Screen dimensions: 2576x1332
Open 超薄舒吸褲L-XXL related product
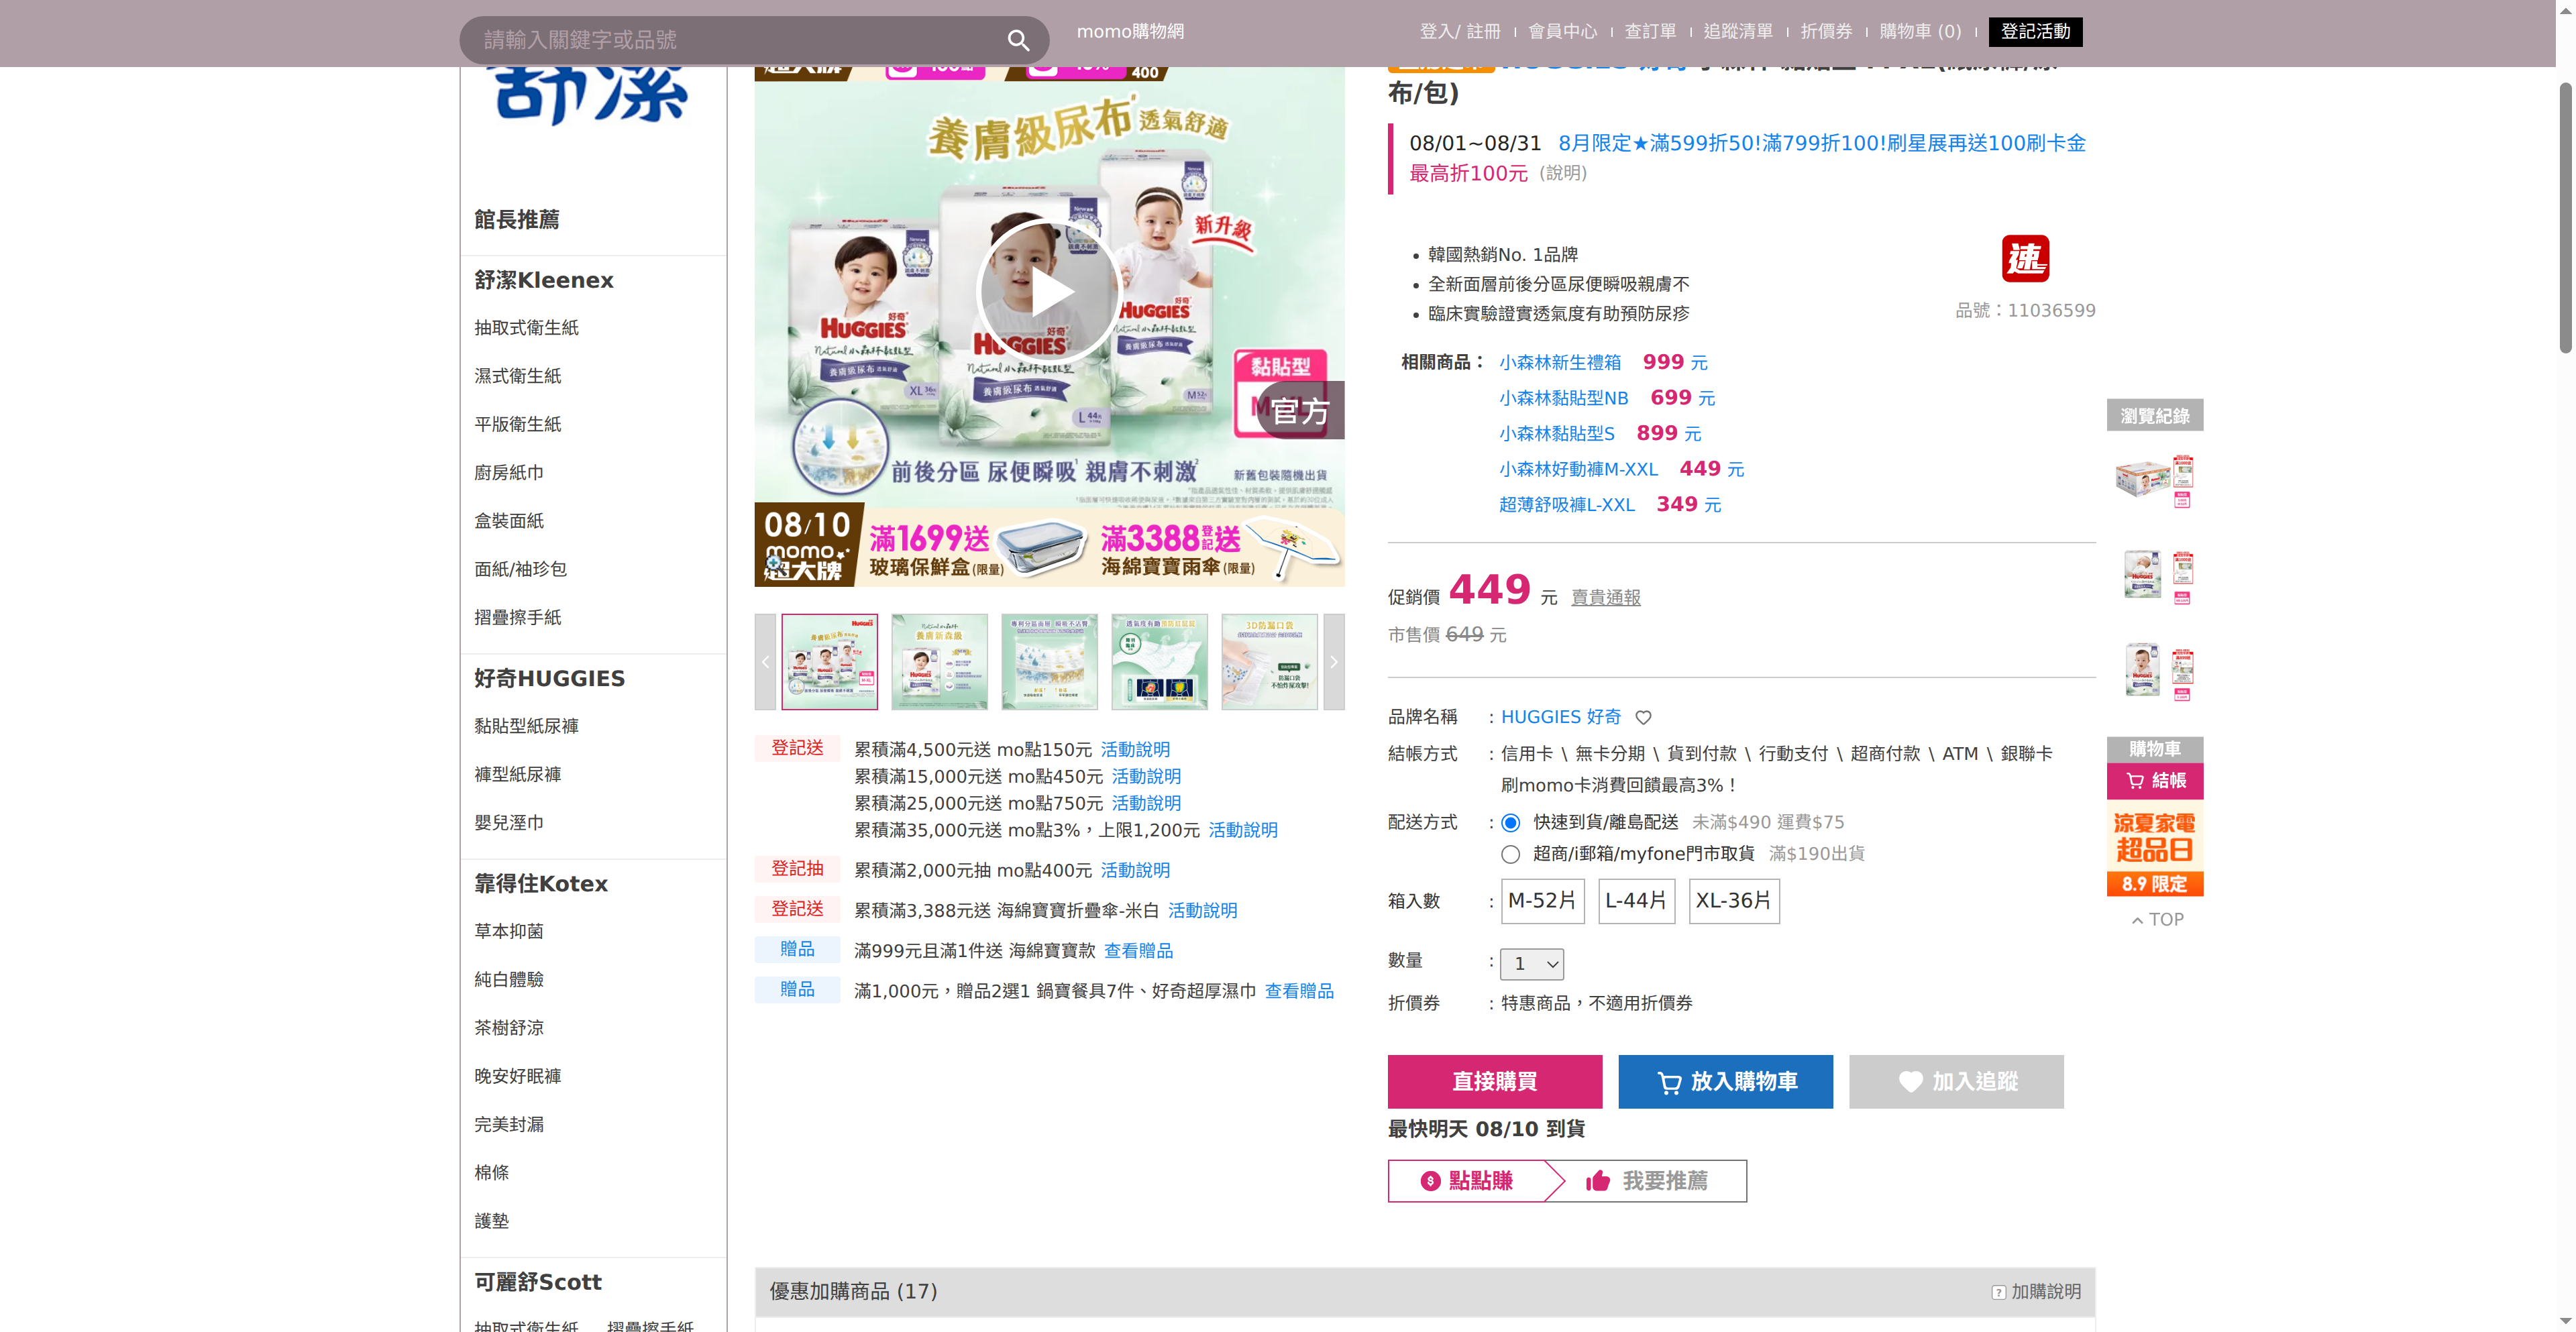(x=1567, y=505)
